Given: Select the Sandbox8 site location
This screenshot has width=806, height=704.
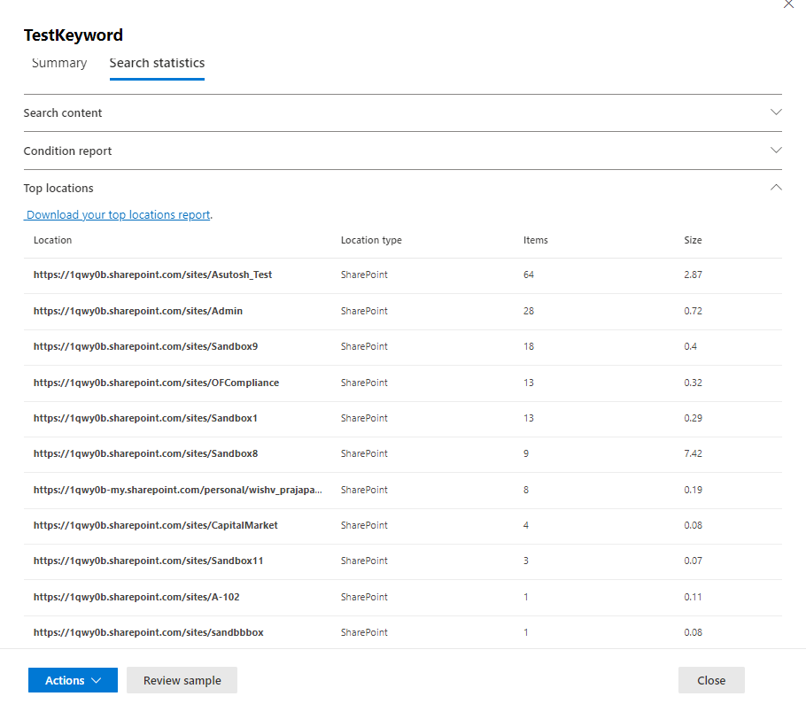Looking at the screenshot, I should pos(145,454).
